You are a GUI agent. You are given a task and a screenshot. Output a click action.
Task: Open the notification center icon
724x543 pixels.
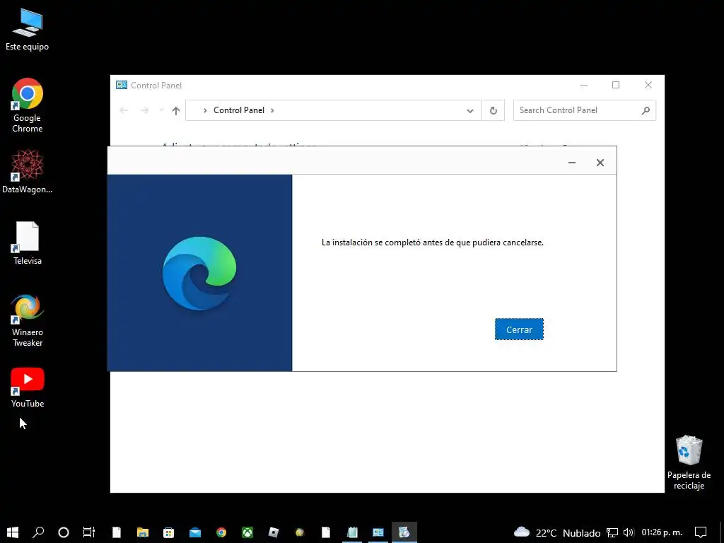[701, 532]
